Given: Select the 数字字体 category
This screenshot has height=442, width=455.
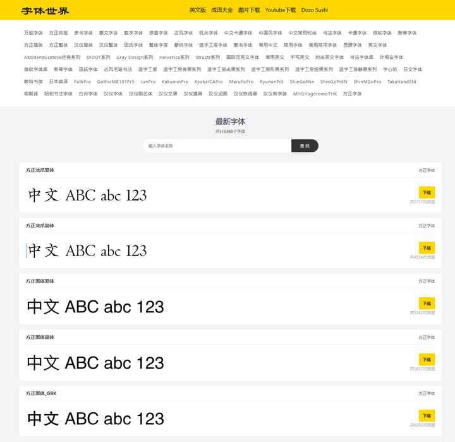Looking at the screenshot, I should point(133,33).
